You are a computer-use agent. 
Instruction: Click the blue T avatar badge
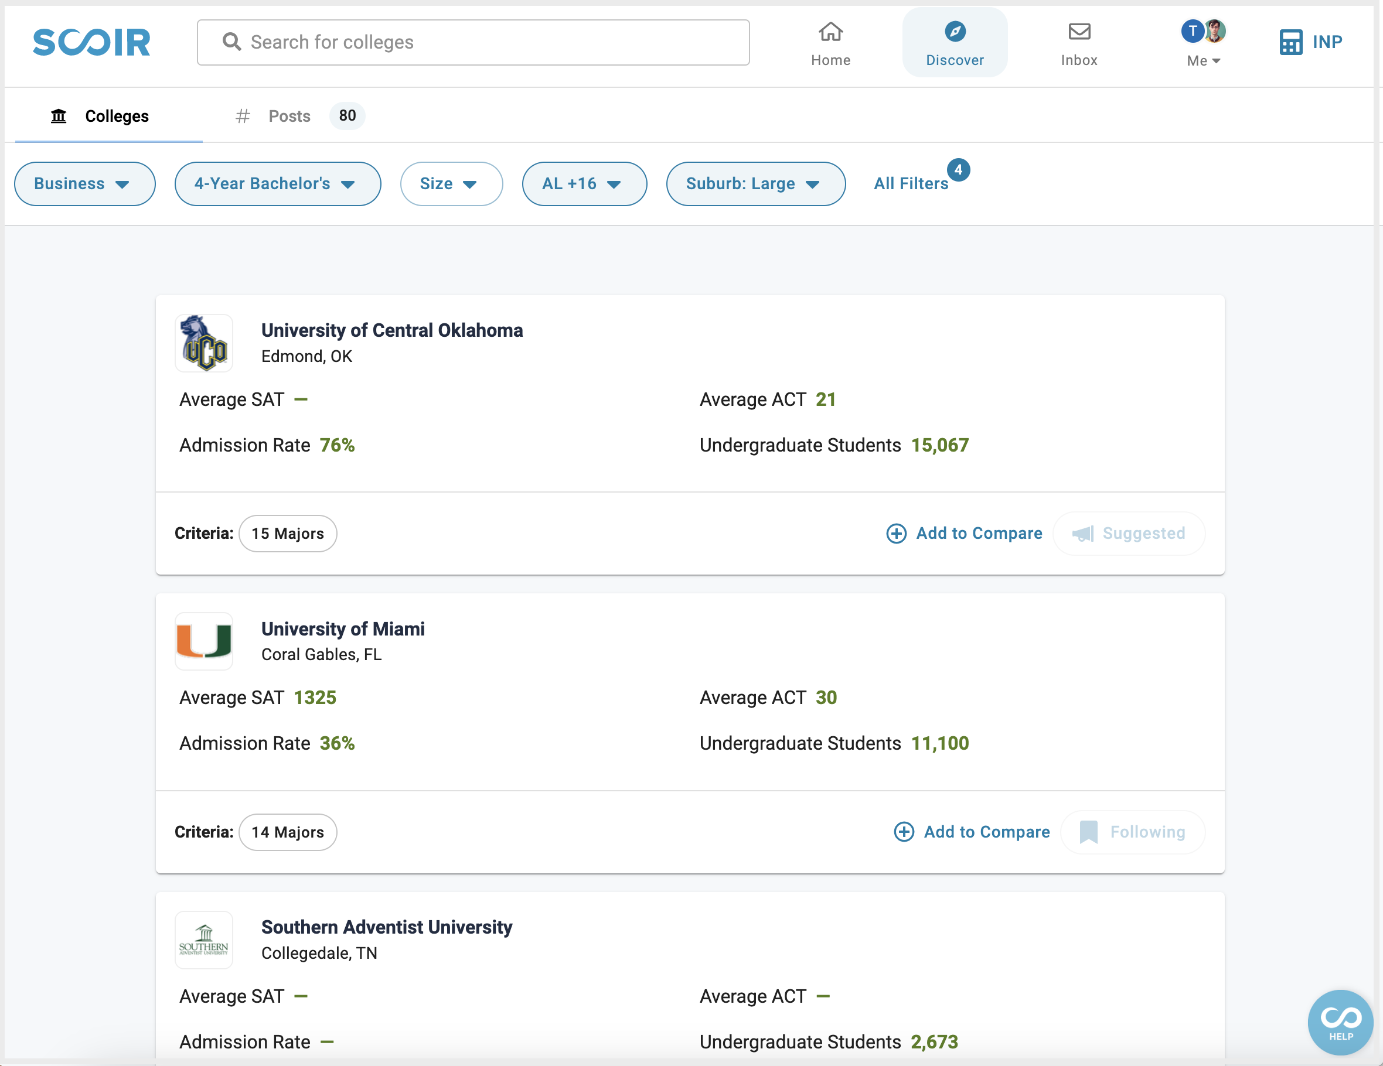pyautogui.click(x=1192, y=30)
